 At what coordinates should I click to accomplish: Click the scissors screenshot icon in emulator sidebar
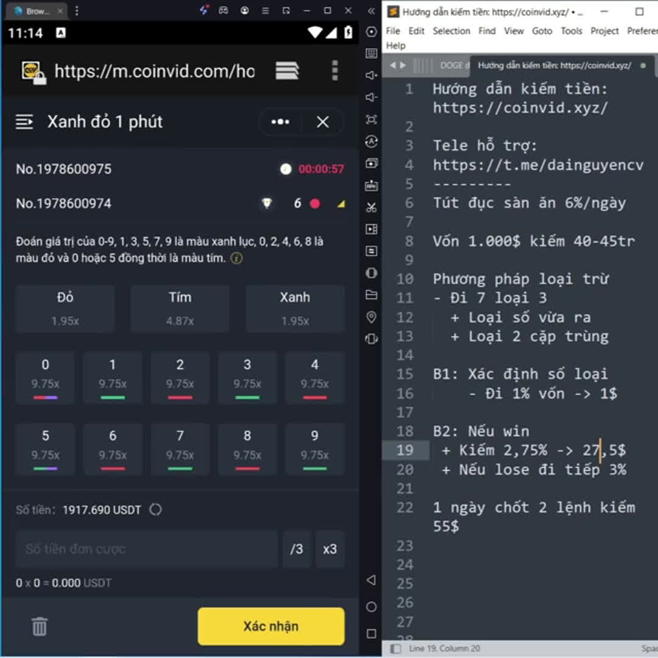[371, 207]
